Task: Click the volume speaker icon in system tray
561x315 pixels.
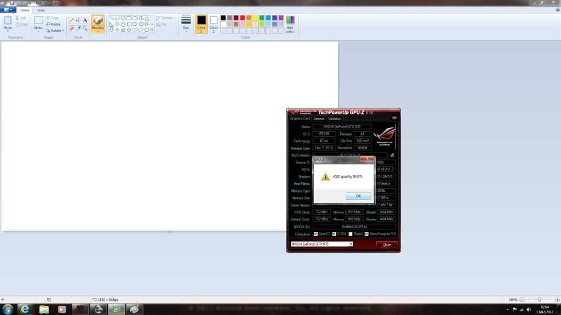Action: pyautogui.click(x=529, y=310)
